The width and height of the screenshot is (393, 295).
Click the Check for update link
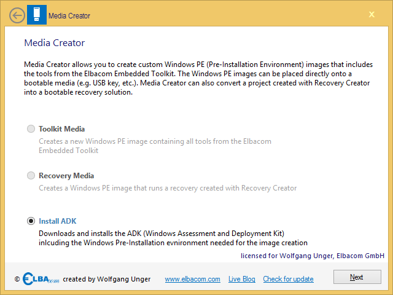[x=288, y=279]
